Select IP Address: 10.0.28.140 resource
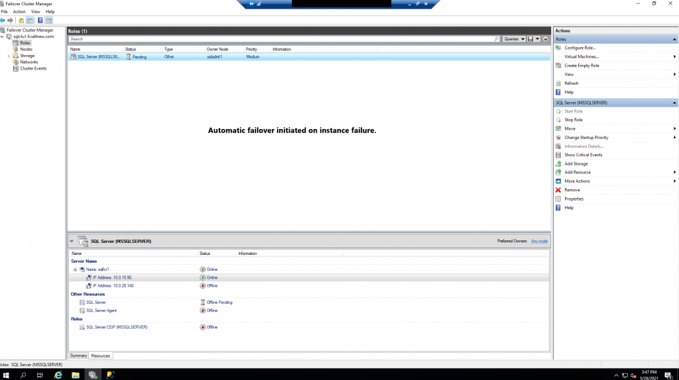The image size is (679, 380). coord(113,286)
